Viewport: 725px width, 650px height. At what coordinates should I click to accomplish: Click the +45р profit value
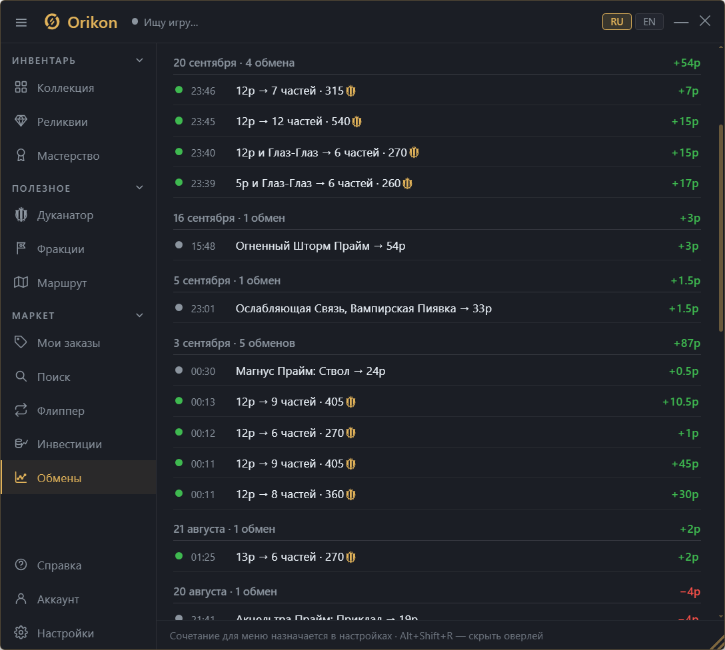pos(685,464)
